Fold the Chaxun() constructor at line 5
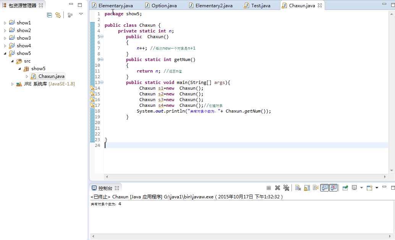This screenshot has width=395, height=240. 102,37
